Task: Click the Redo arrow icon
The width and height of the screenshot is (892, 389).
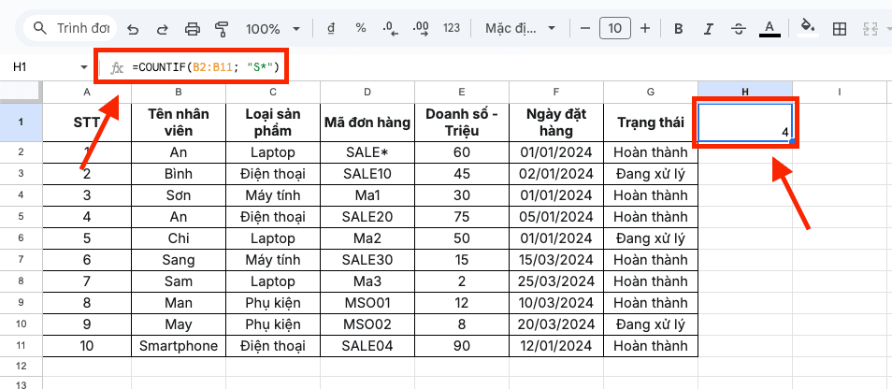Action: [162, 28]
